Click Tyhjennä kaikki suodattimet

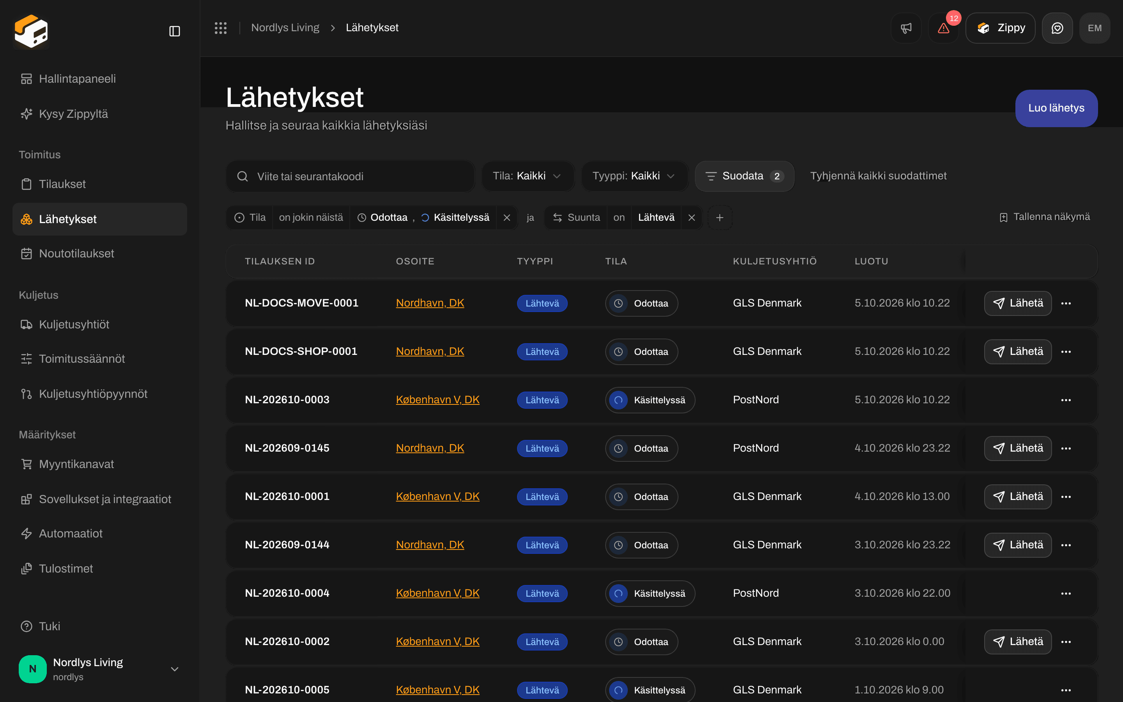pos(878,176)
